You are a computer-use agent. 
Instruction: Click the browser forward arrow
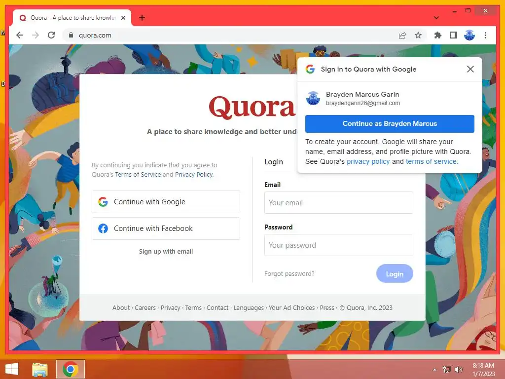[x=36, y=35]
